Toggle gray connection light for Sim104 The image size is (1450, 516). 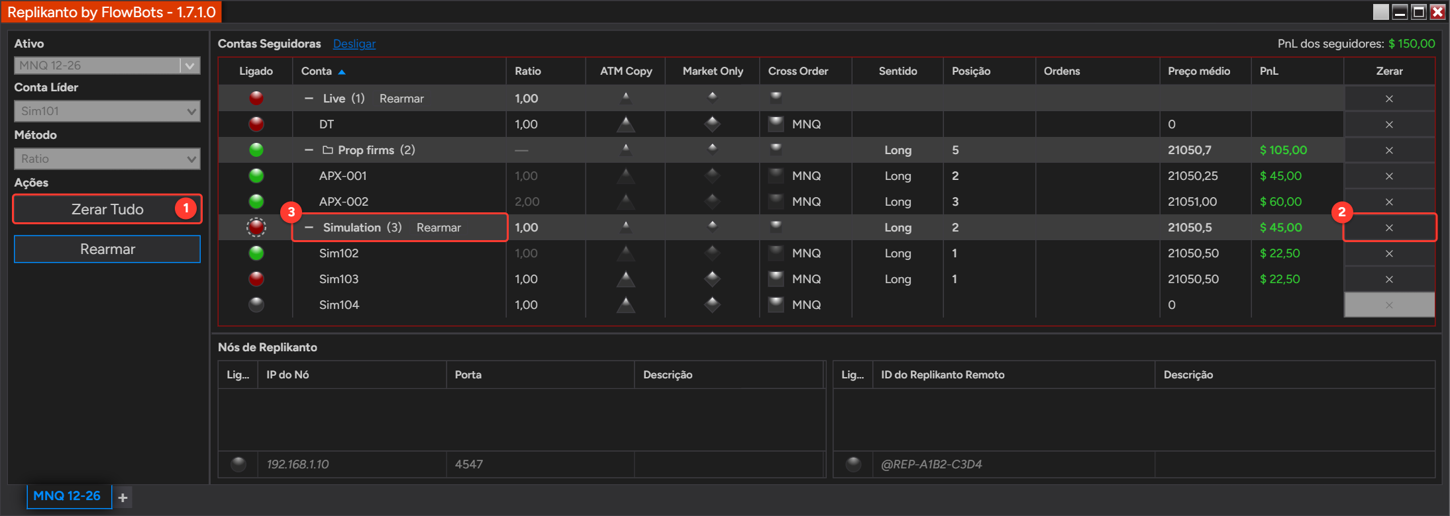(256, 304)
